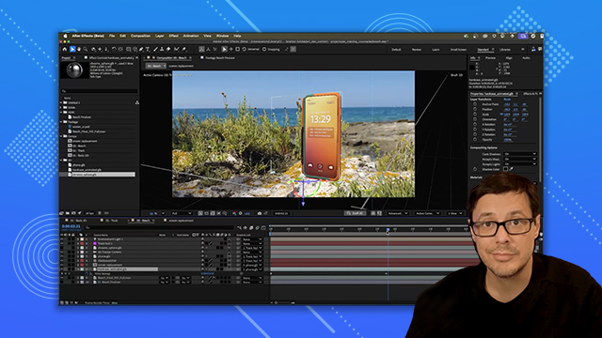Switch to the Preview panel tab

click(490, 58)
